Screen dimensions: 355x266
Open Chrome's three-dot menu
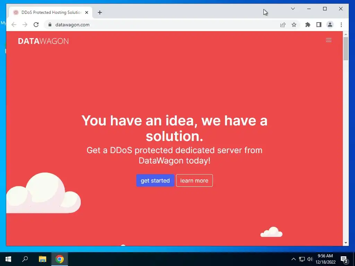point(341,25)
